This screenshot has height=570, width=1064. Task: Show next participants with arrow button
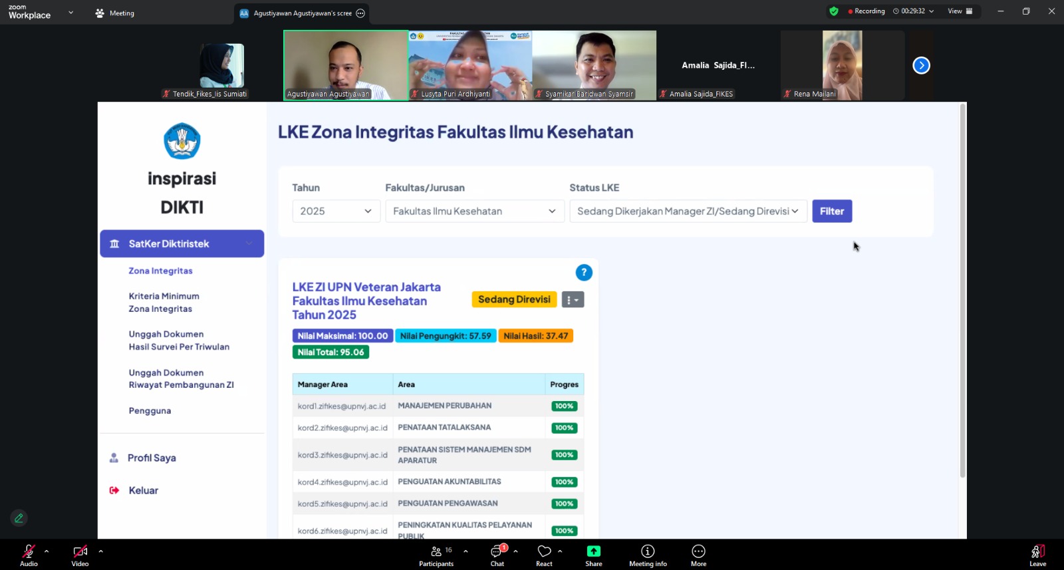coord(921,65)
